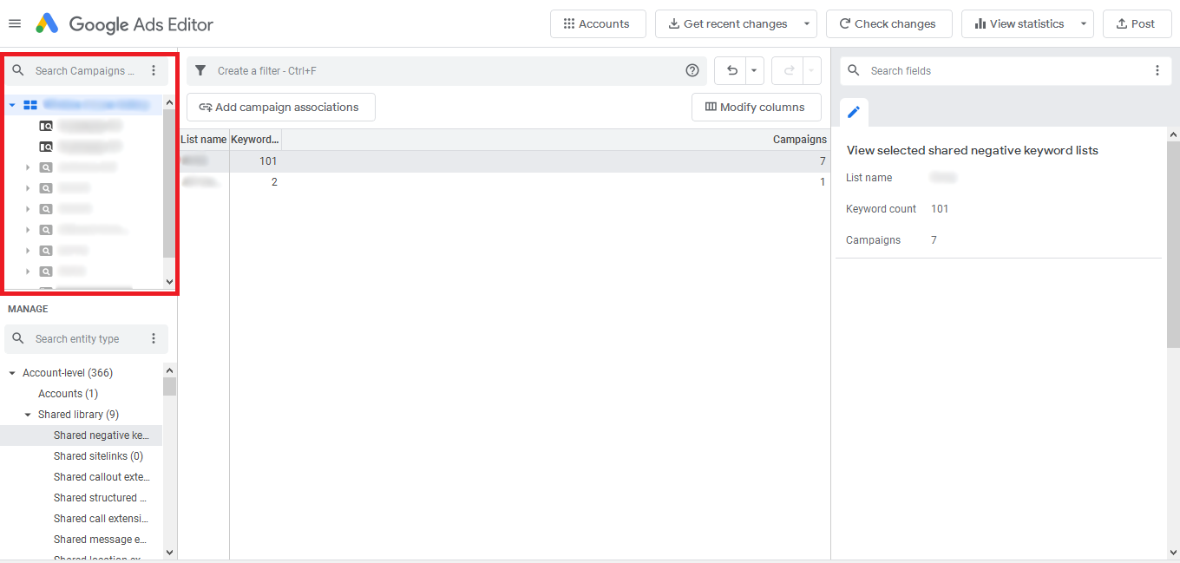Image resolution: width=1180 pixels, height=563 pixels.
Task: Click Get recent changes button
Action: pos(727,23)
